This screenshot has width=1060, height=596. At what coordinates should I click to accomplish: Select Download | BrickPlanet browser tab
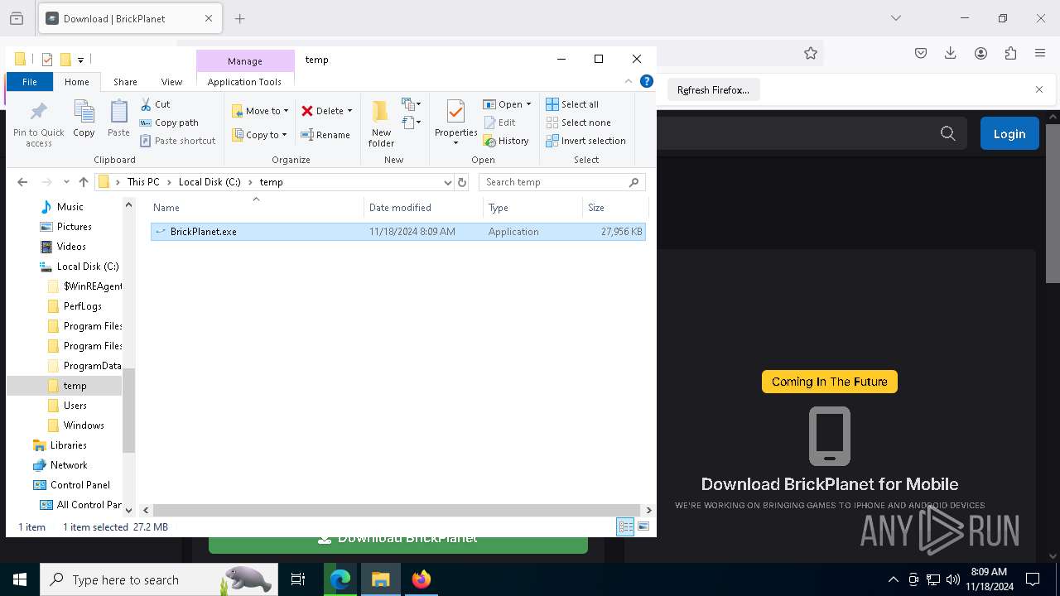coord(131,18)
